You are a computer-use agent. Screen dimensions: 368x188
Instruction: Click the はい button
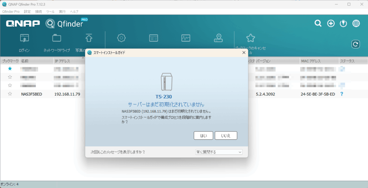point(203,136)
